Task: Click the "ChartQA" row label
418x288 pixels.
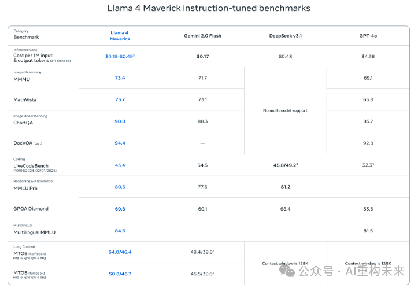Action: tap(23, 123)
